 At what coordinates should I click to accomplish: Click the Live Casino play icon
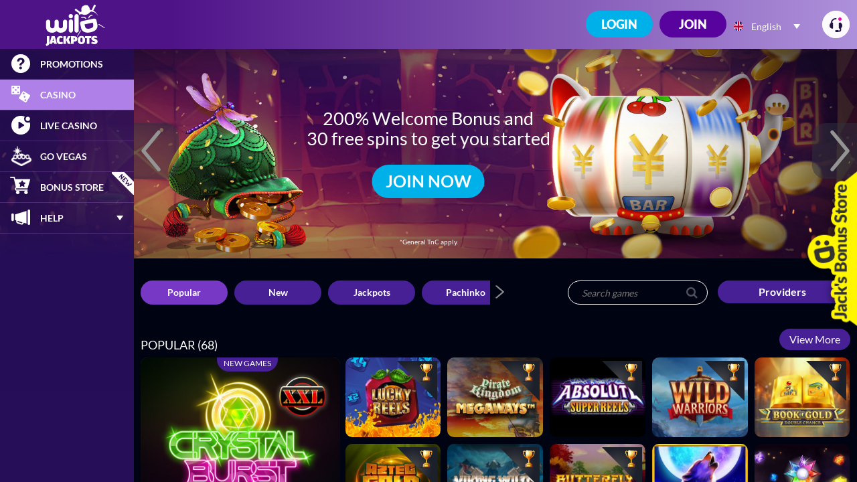pyautogui.click(x=21, y=125)
